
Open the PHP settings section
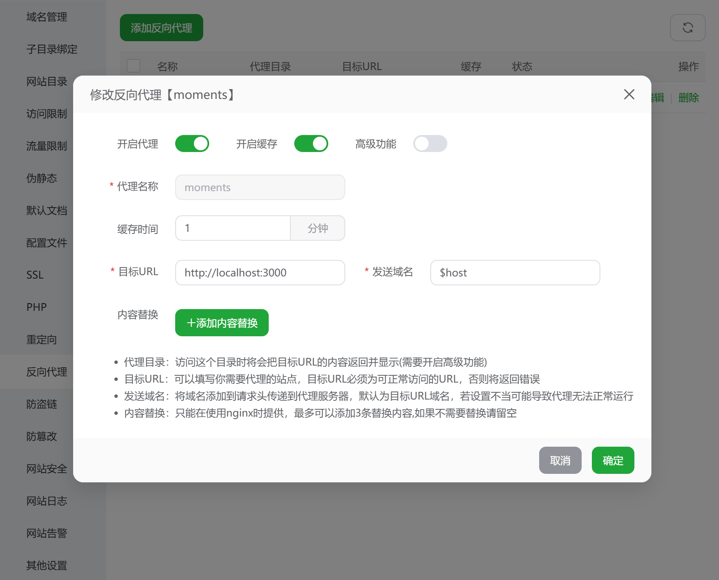click(36, 307)
